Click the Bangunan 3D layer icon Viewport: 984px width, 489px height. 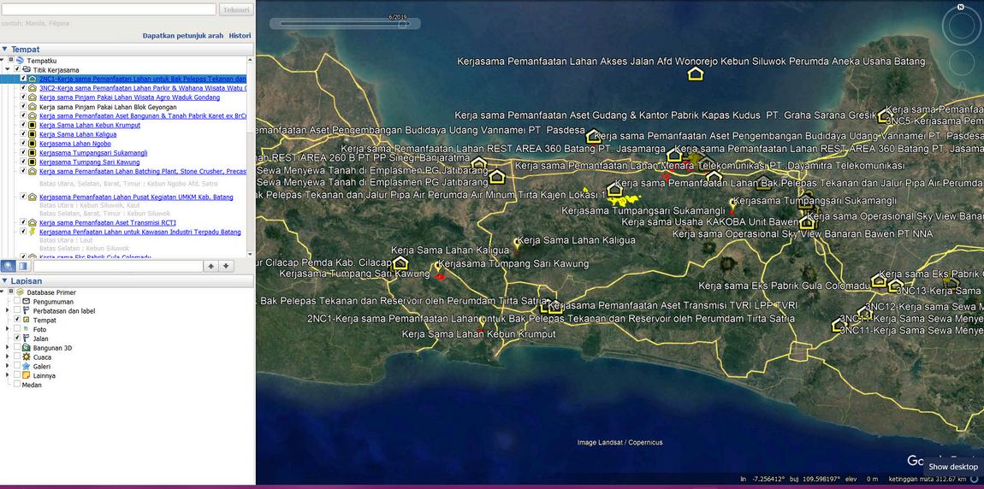tap(27, 348)
